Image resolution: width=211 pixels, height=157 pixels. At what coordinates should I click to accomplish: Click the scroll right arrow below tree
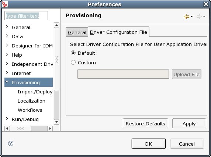[50, 128]
